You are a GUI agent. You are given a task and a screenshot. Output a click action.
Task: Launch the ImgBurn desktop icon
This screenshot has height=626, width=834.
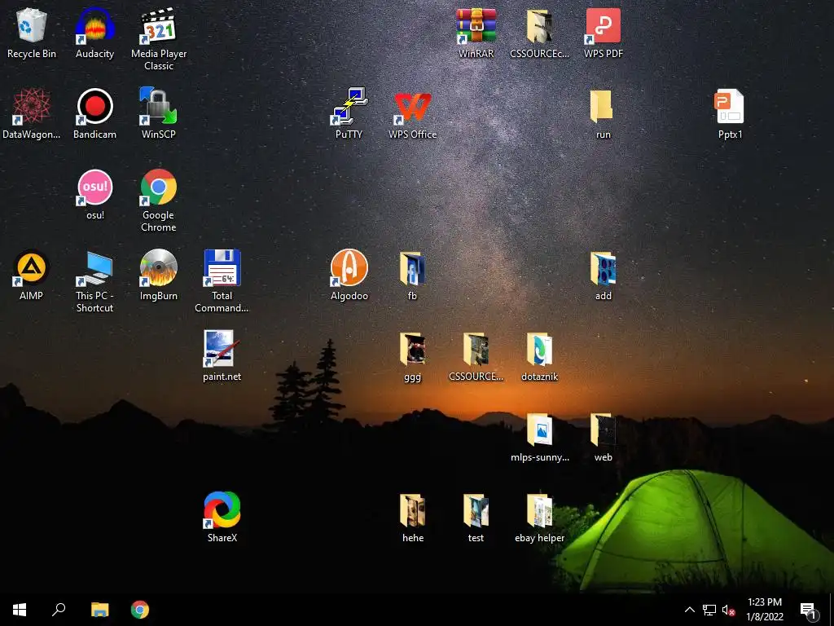pos(159,275)
